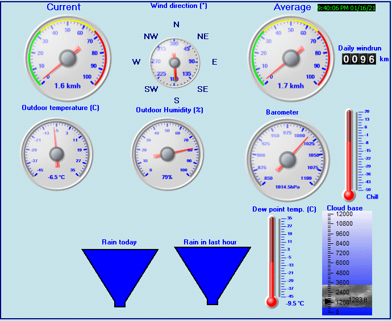
Task: Click the Cloud base altitude chart
Action: (x=347, y=263)
